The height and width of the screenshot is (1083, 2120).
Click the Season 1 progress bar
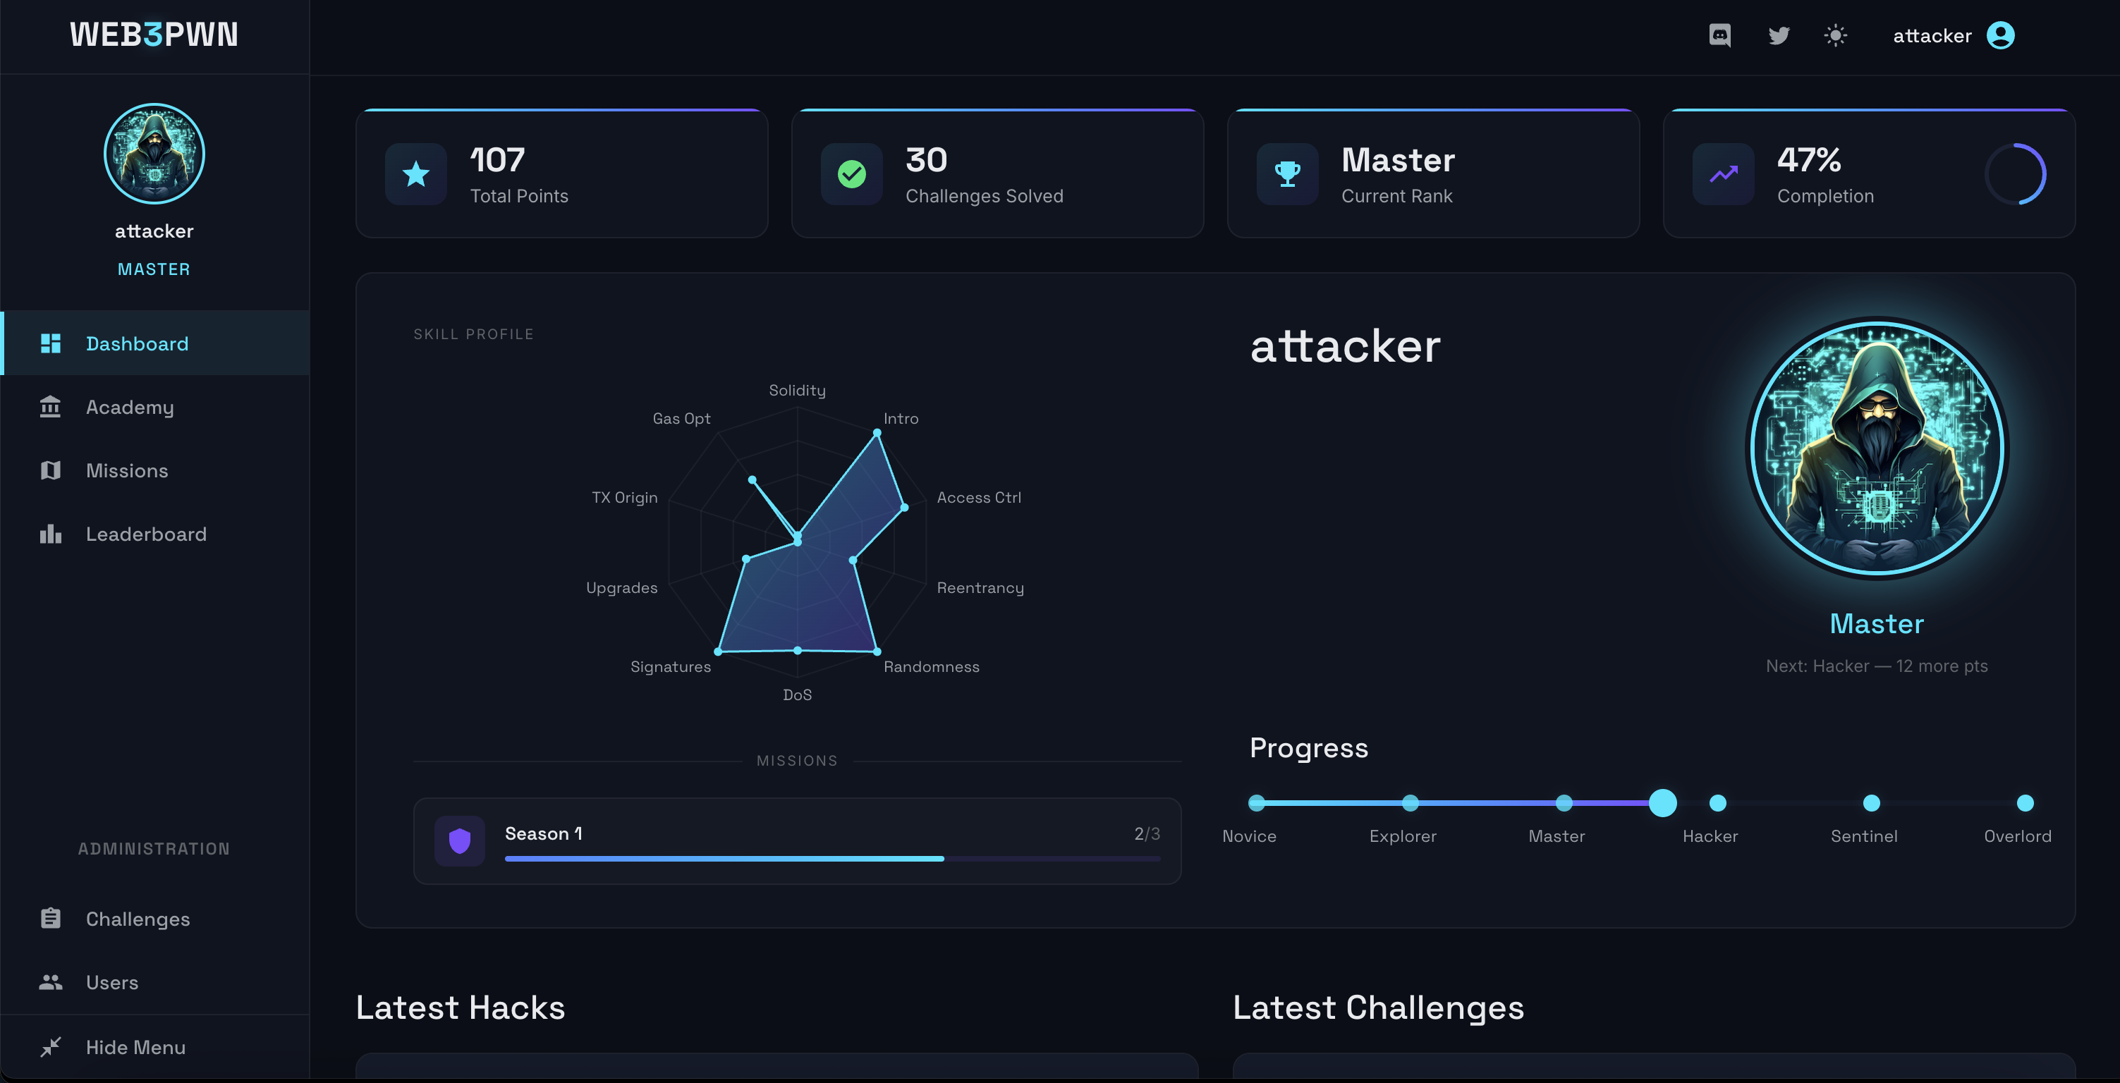[831, 858]
